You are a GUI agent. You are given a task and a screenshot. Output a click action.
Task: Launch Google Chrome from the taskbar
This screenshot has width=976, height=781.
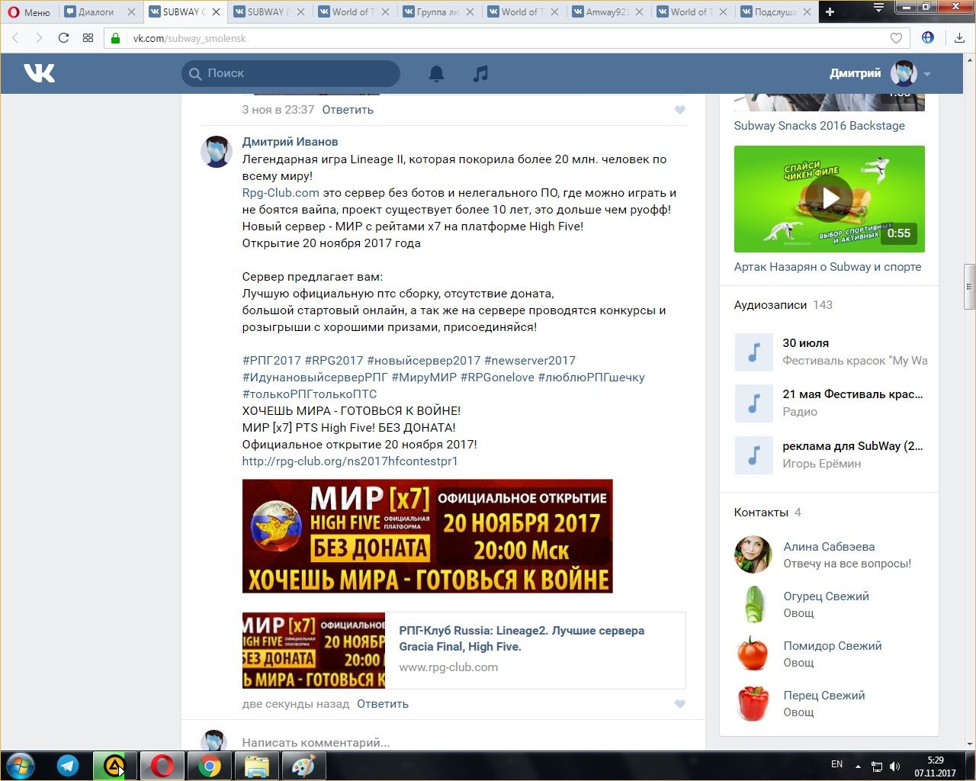coord(210,766)
